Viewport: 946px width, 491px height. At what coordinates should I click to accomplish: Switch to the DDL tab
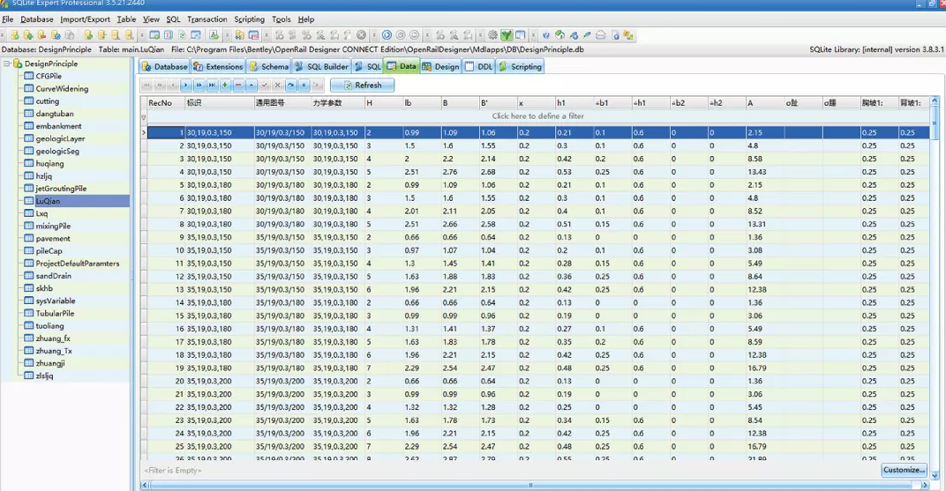coord(479,66)
